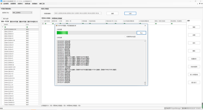Image resolution: width=203 pixels, height=110 pixels.
Task: Click the 分析 button
Action: click(130, 14)
